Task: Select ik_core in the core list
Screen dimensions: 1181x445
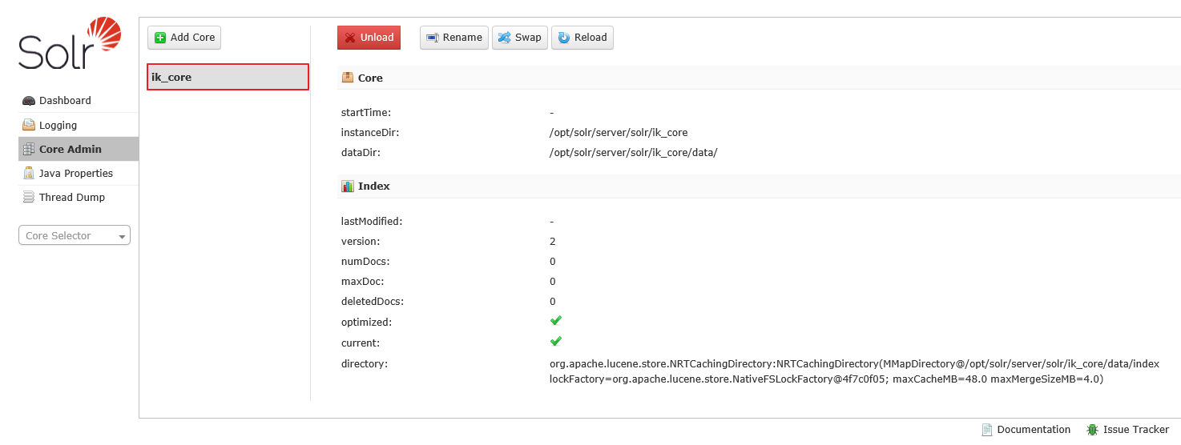Action: click(228, 78)
